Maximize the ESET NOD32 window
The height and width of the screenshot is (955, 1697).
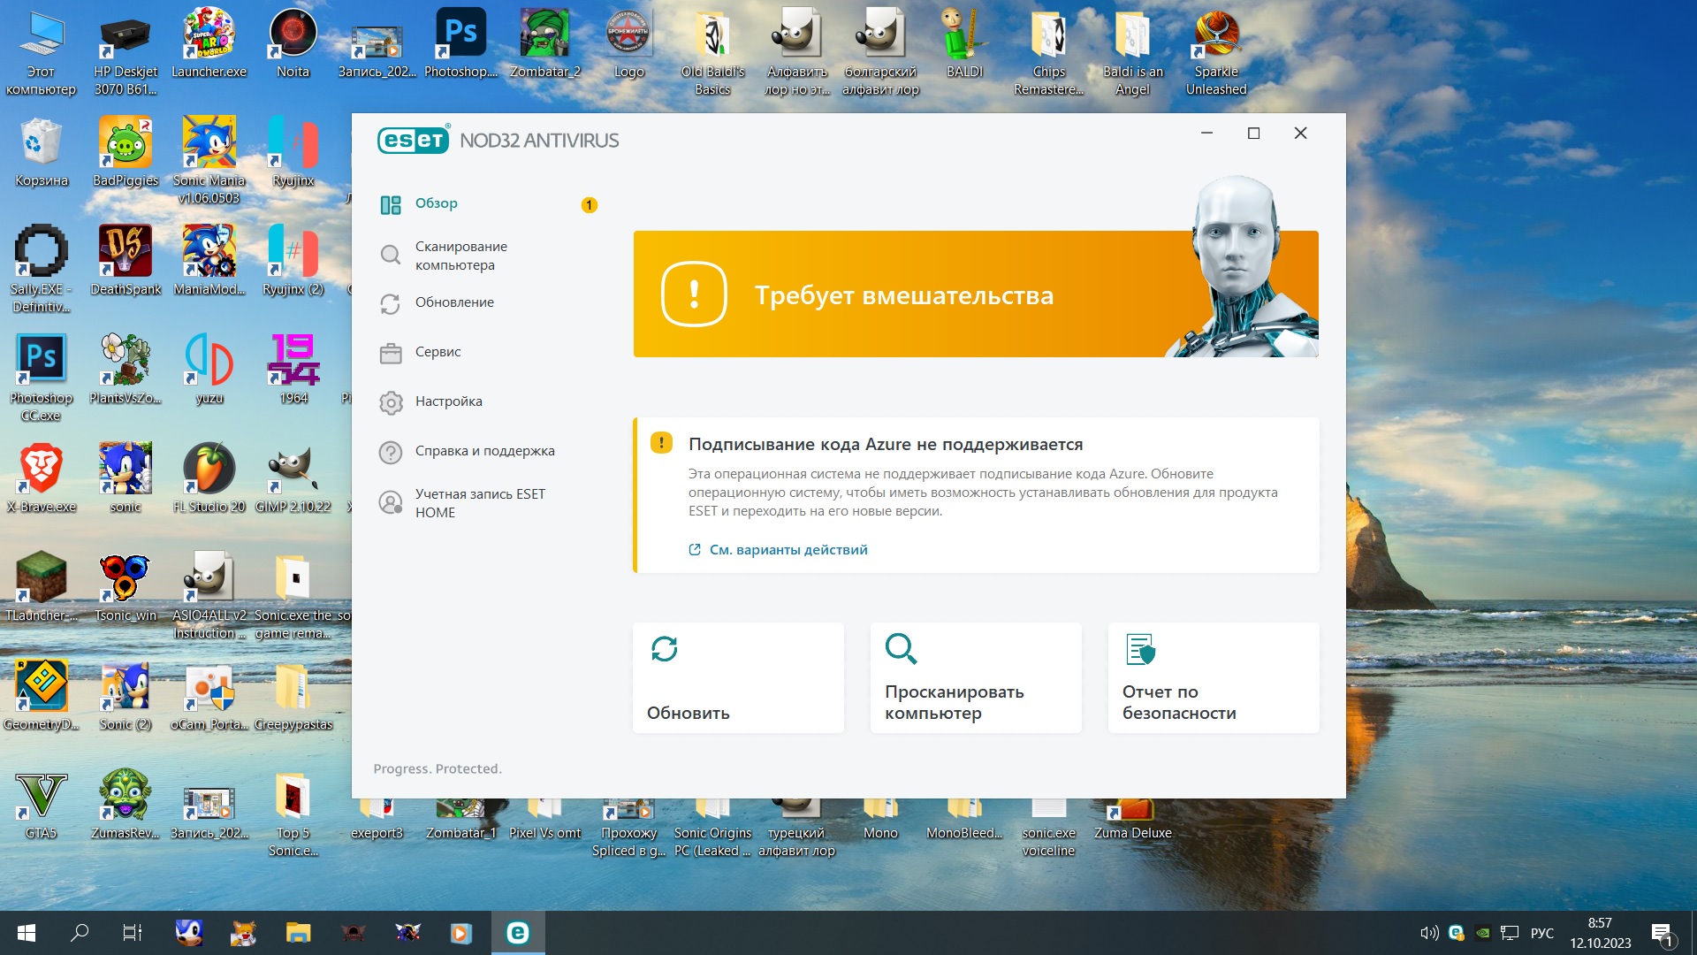tap(1253, 134)
